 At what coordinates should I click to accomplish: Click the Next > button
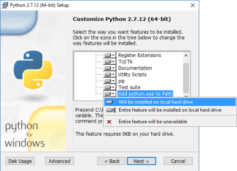[x=141, y=161]
